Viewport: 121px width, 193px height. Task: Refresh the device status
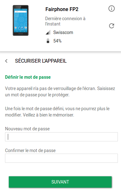(x=112, y=26)
